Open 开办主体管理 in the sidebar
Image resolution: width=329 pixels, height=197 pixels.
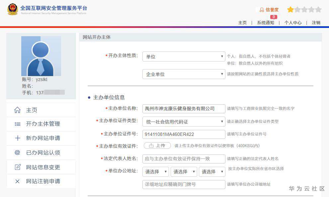coord(41,124)
